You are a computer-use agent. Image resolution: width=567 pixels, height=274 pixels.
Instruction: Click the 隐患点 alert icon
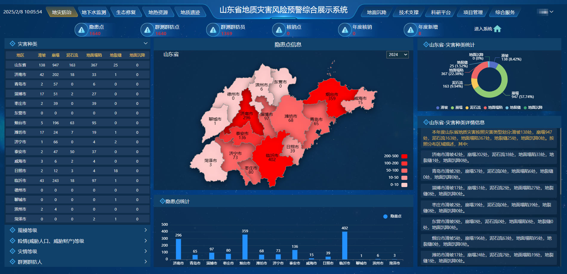pyautogui.click(x=81, y=30)
